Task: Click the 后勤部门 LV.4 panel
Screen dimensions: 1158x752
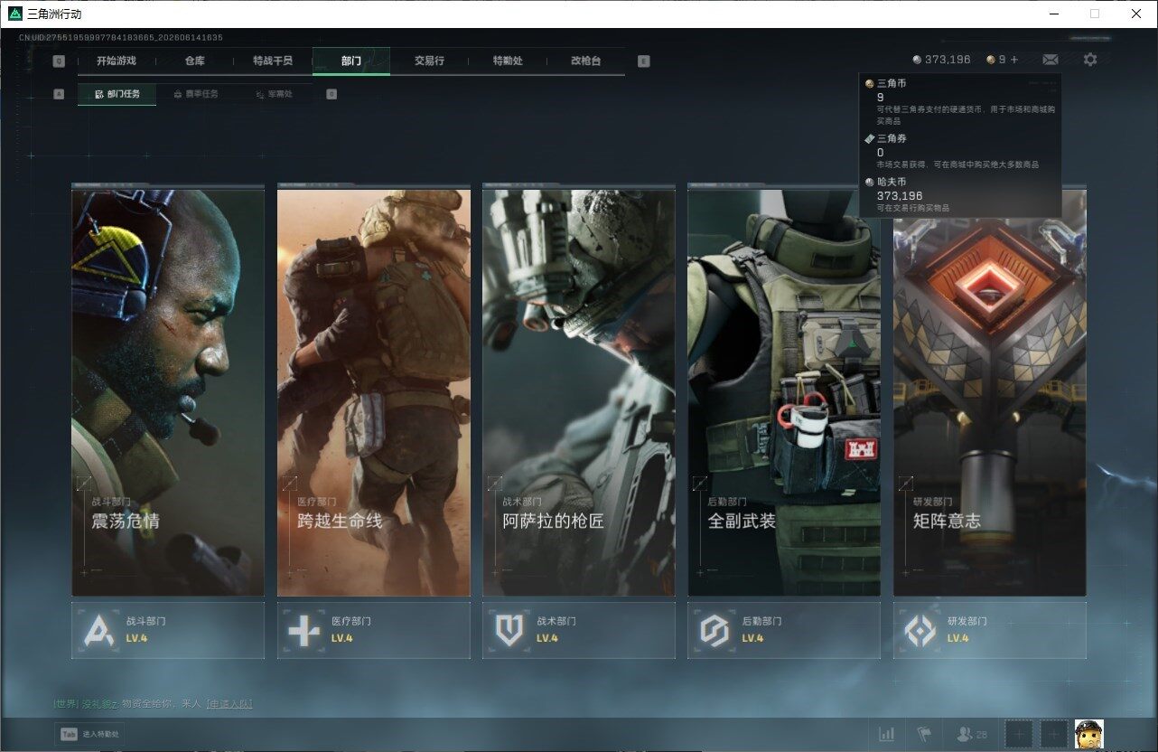Action: (784, 630)
